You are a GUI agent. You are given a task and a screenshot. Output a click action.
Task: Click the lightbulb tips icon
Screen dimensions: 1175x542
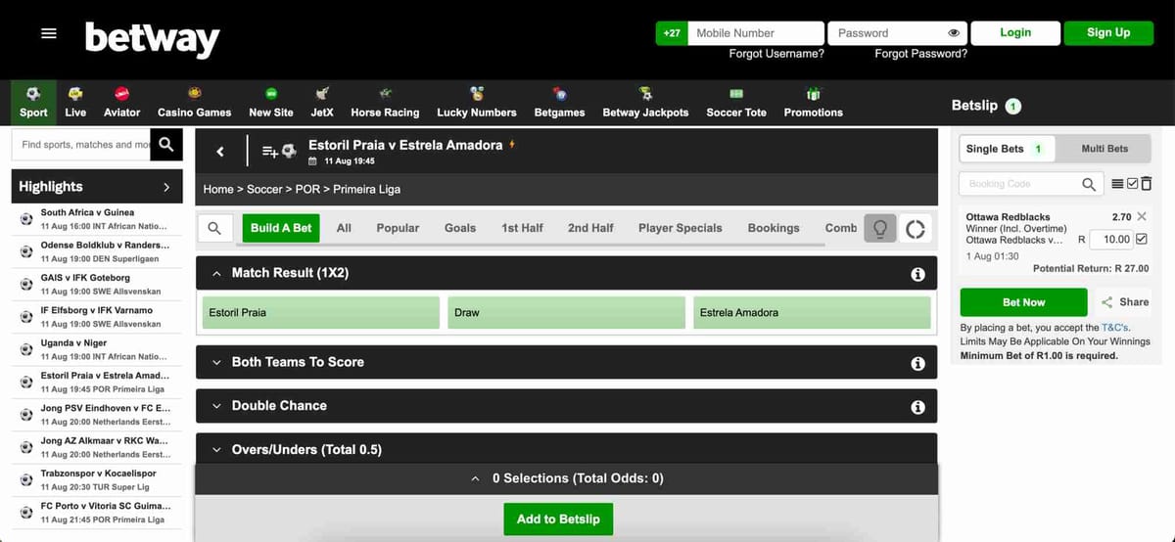coord(879,228)
